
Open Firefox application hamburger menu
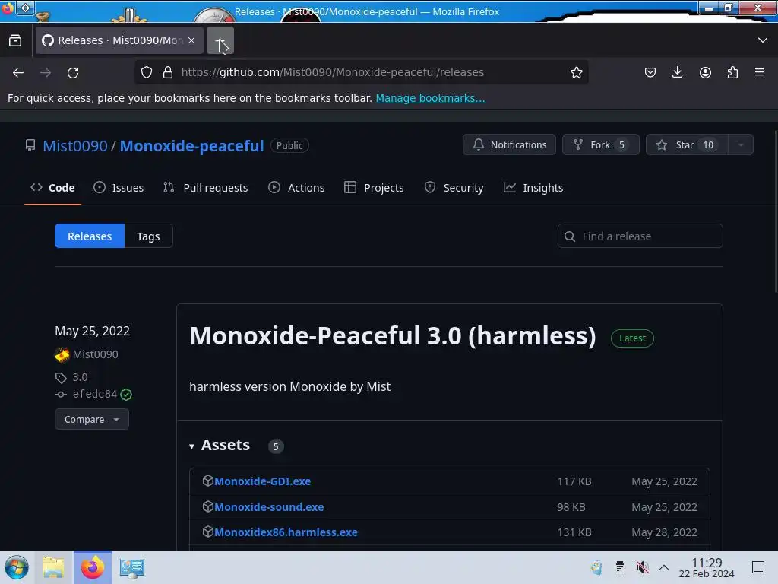coord(760,72)
